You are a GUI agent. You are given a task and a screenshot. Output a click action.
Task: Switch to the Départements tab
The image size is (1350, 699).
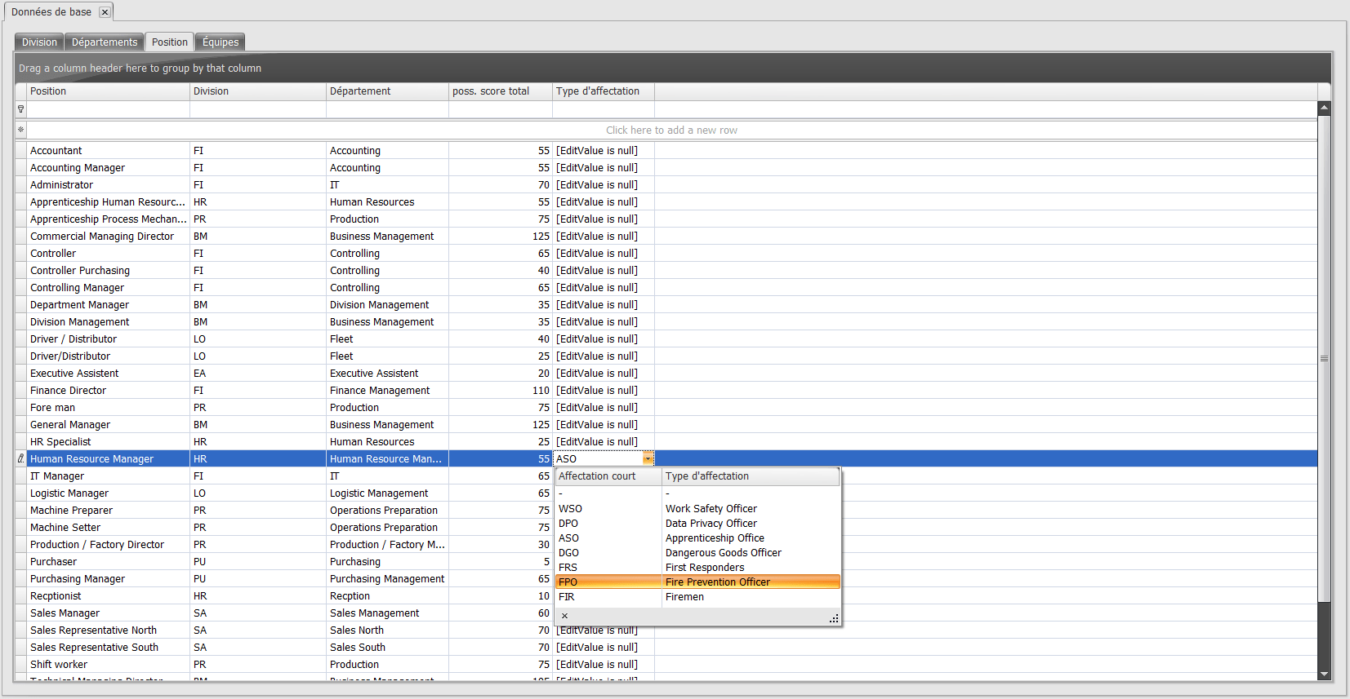tap(105, 42)
